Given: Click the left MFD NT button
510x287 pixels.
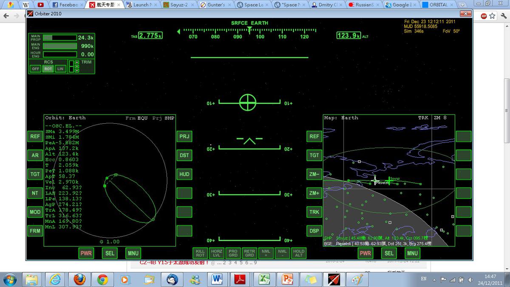Looking at the screenshot, I should (35, 193).
